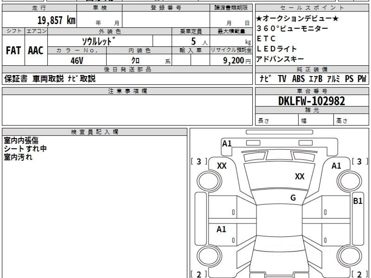Click the 後日発送部品 section header
This screenshot has height=278, width=371.
(127, 69)
